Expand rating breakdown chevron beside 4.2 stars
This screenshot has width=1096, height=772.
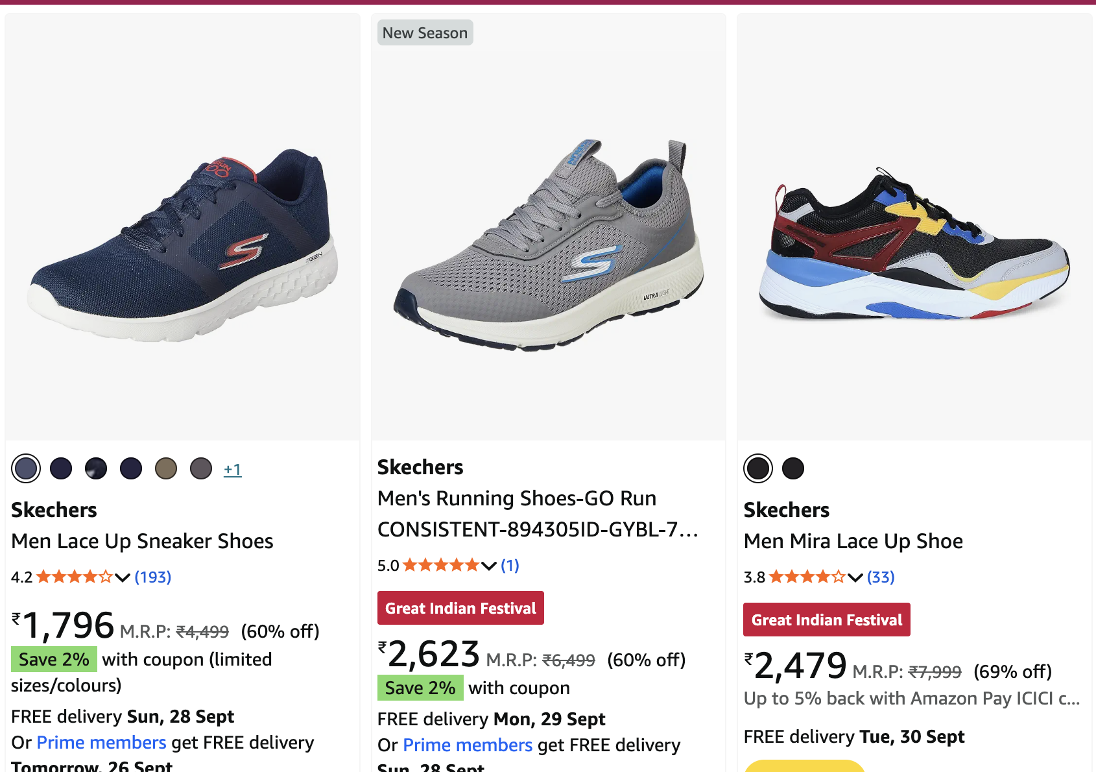tap(123, 577)
